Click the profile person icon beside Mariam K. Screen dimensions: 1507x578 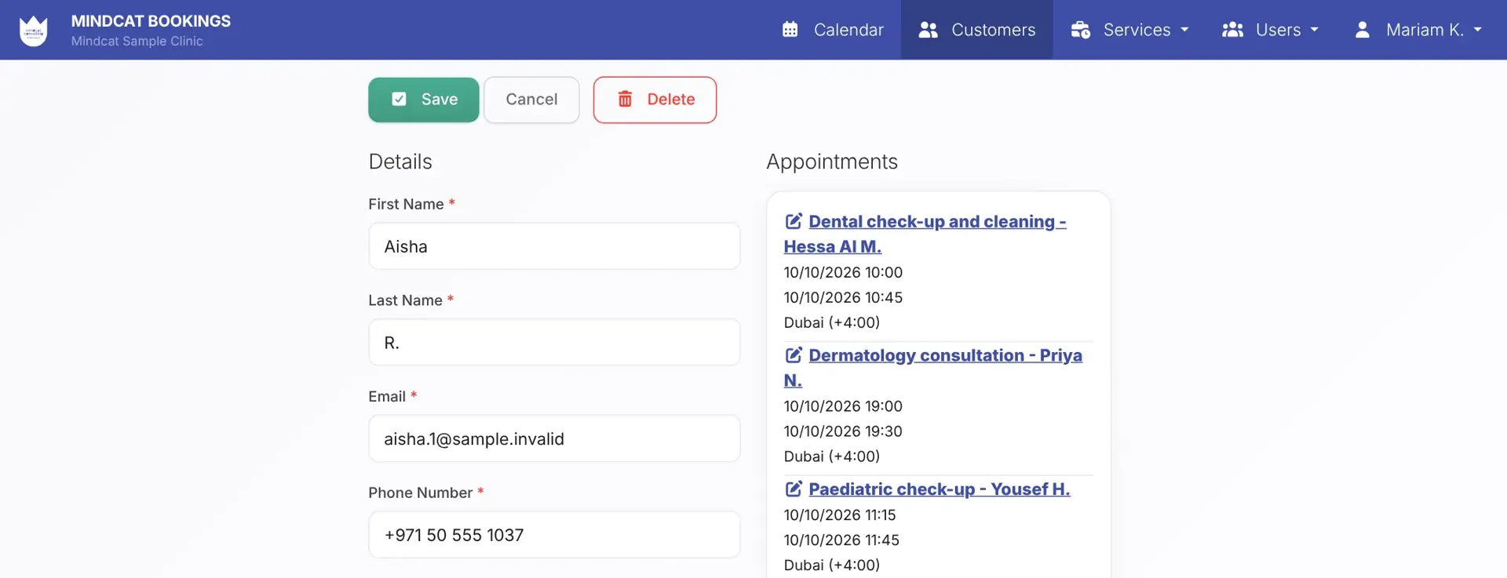point(1363,30)
